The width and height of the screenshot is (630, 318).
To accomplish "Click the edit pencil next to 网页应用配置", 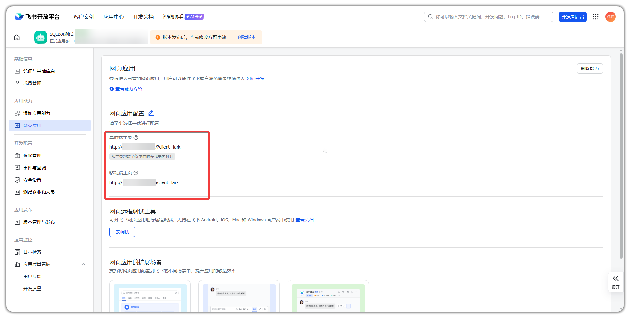I will (151, 113).
